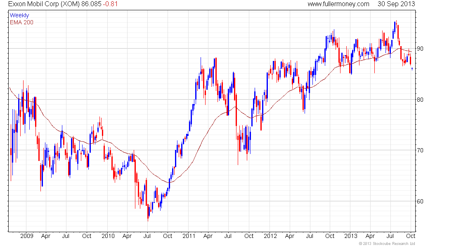
Task: Click the Jul label following 2010
Action: click(x=147, y=236)
